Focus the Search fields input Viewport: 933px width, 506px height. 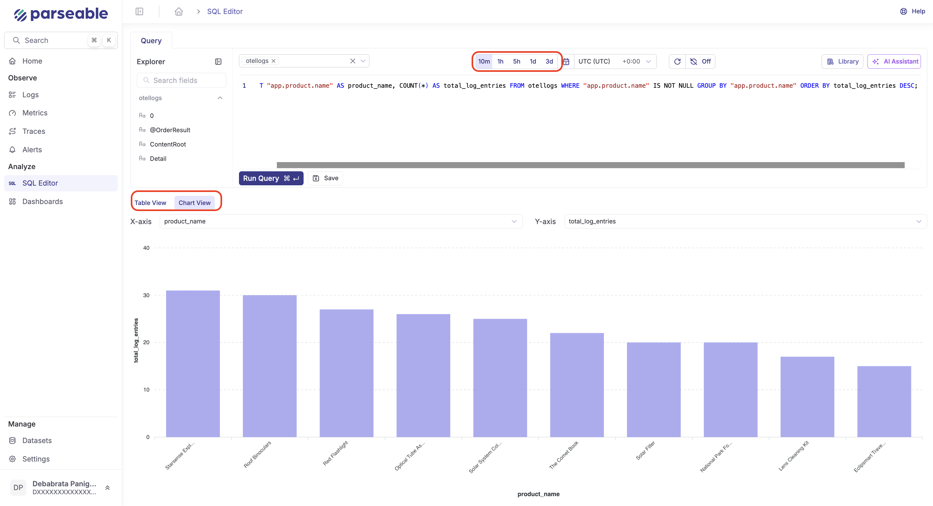pos(181,80)
